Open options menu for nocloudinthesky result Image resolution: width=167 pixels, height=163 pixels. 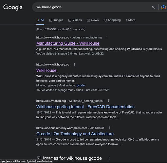click(x=110, y=128)
